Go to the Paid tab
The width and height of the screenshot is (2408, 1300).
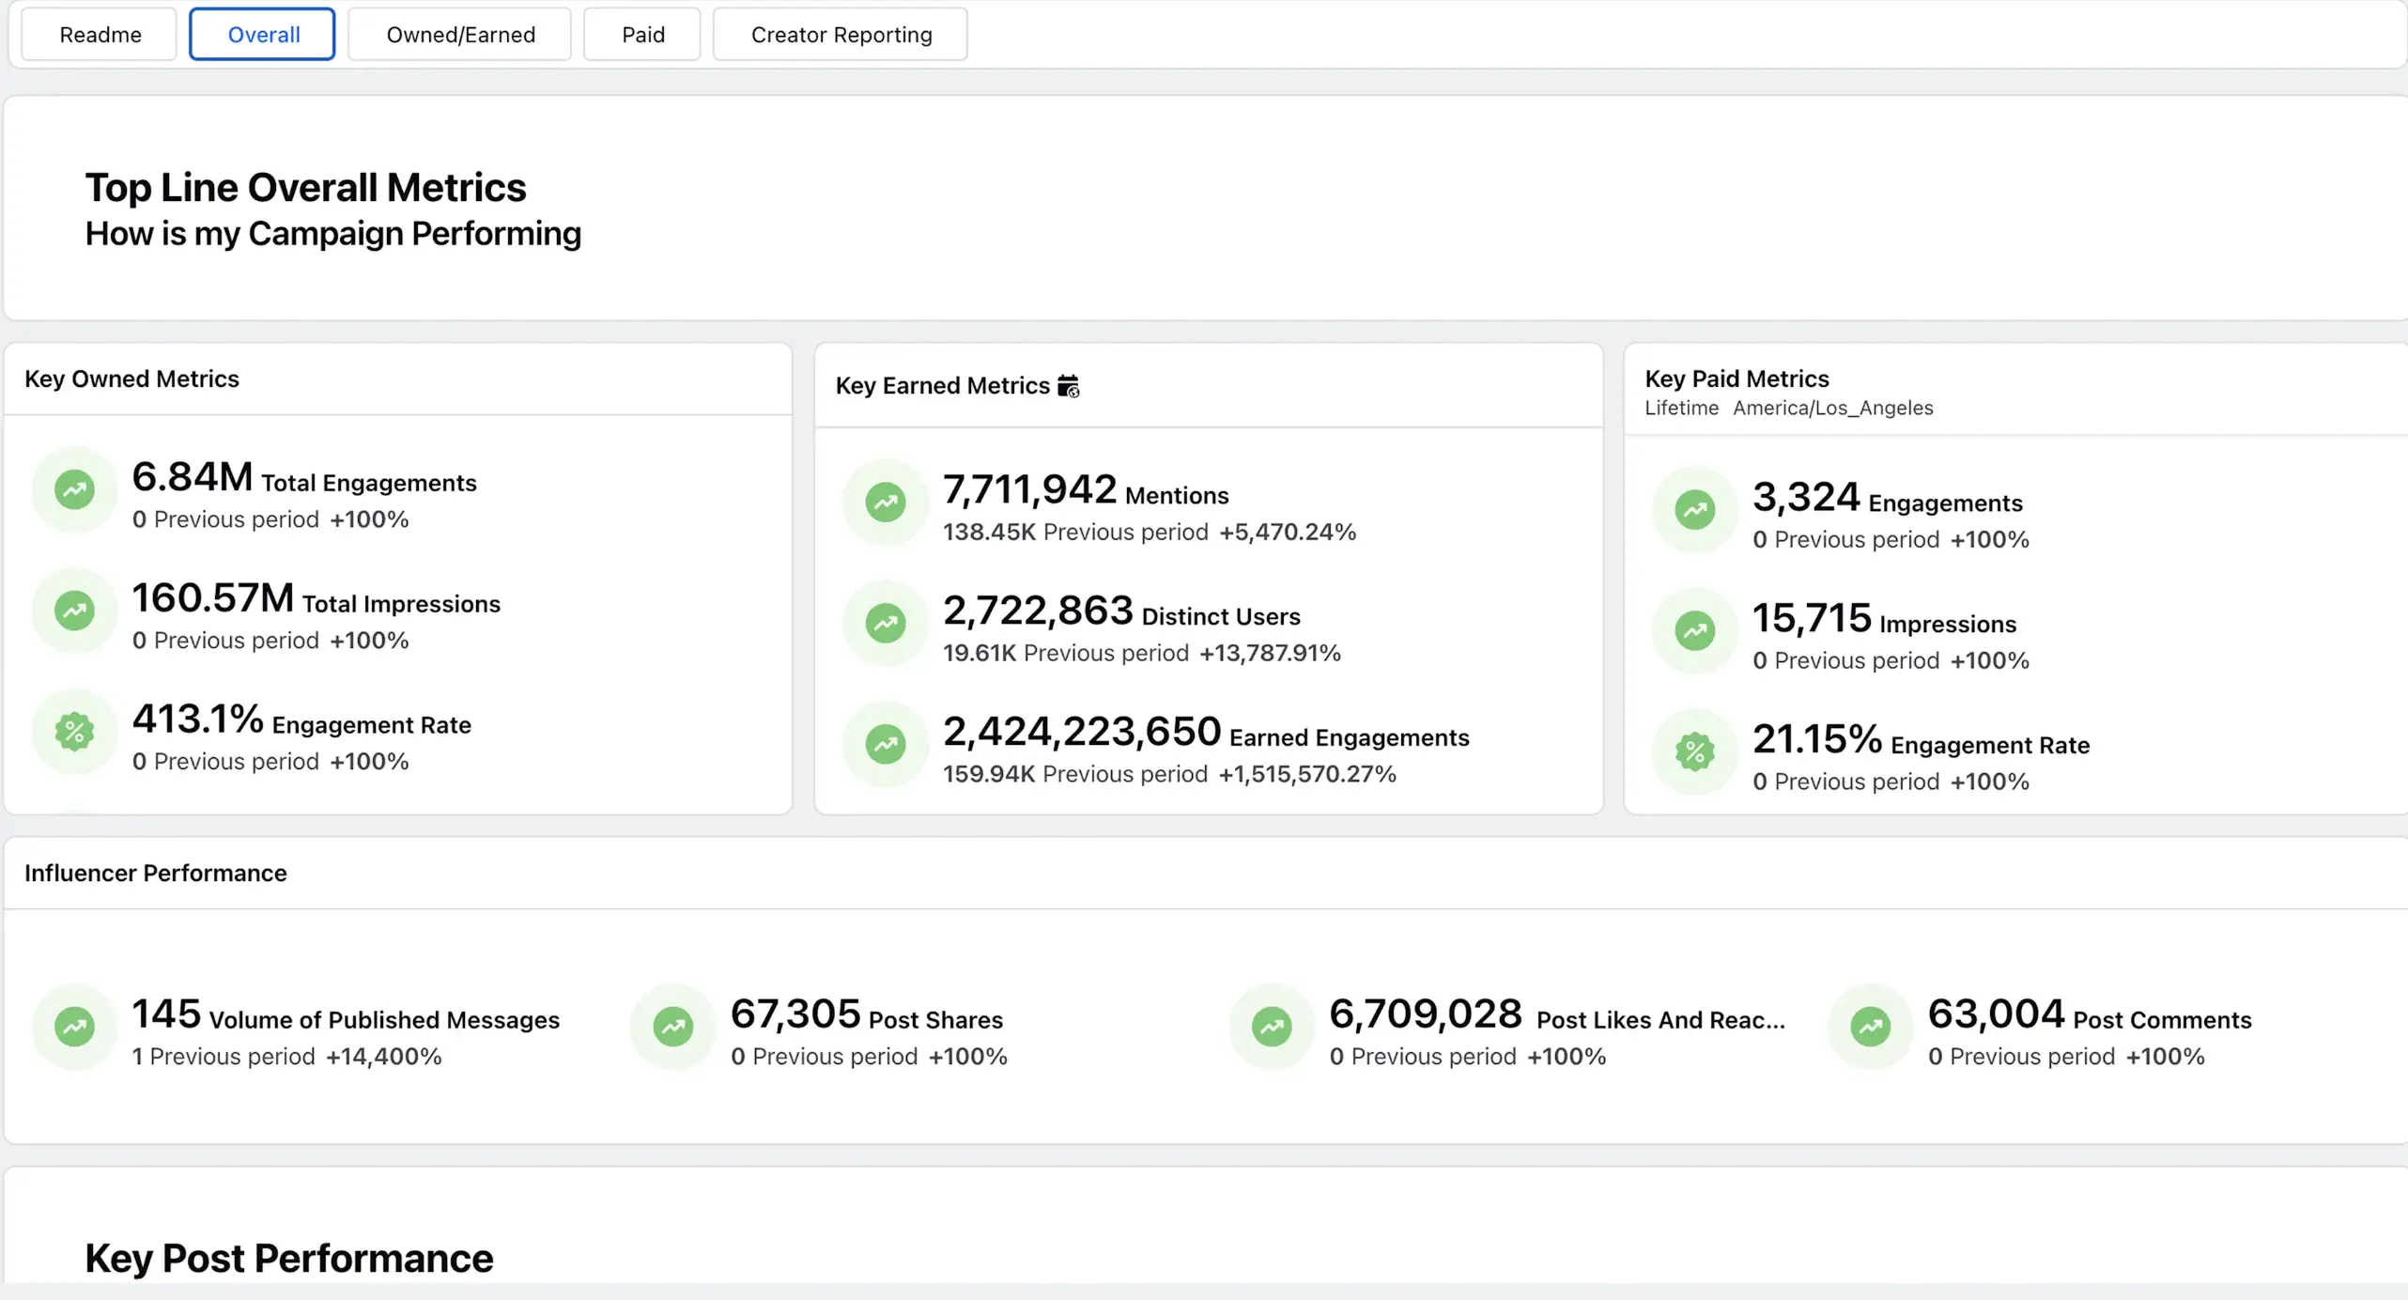(642, 35)
